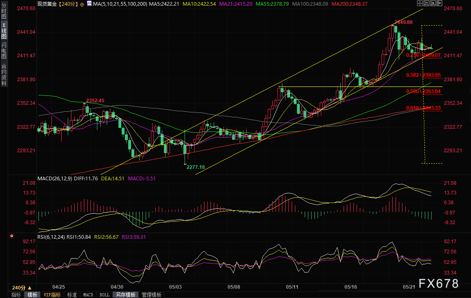Click the 0.618 Fibonacci level 2343.33
The image size is (471, 298).
tap(424, 108)
